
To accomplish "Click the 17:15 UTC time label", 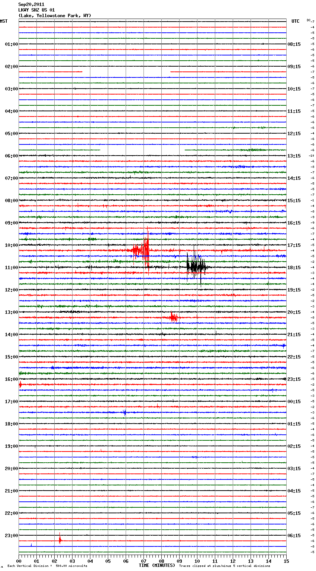I will (x=294, y=245).
